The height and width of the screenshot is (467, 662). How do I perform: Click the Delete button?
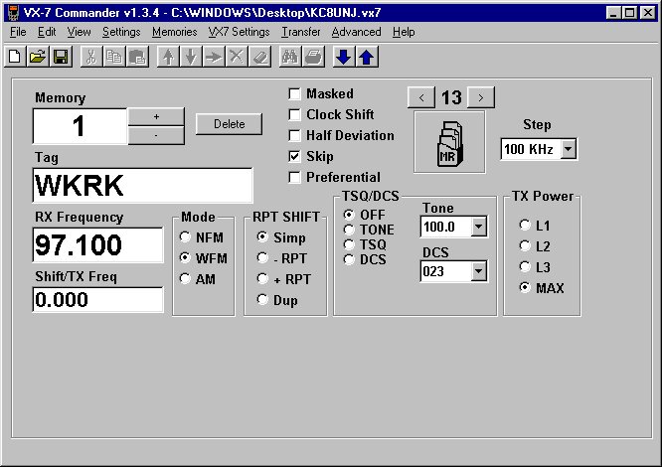[x=229, y=124]
